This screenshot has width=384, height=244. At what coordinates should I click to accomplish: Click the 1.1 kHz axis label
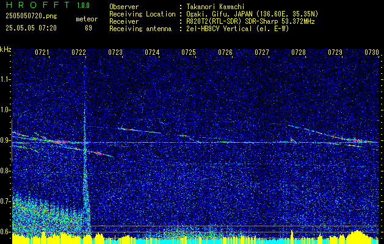point(5,79)
